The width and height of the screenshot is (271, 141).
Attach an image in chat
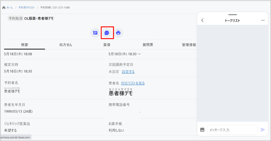(202, 130)
